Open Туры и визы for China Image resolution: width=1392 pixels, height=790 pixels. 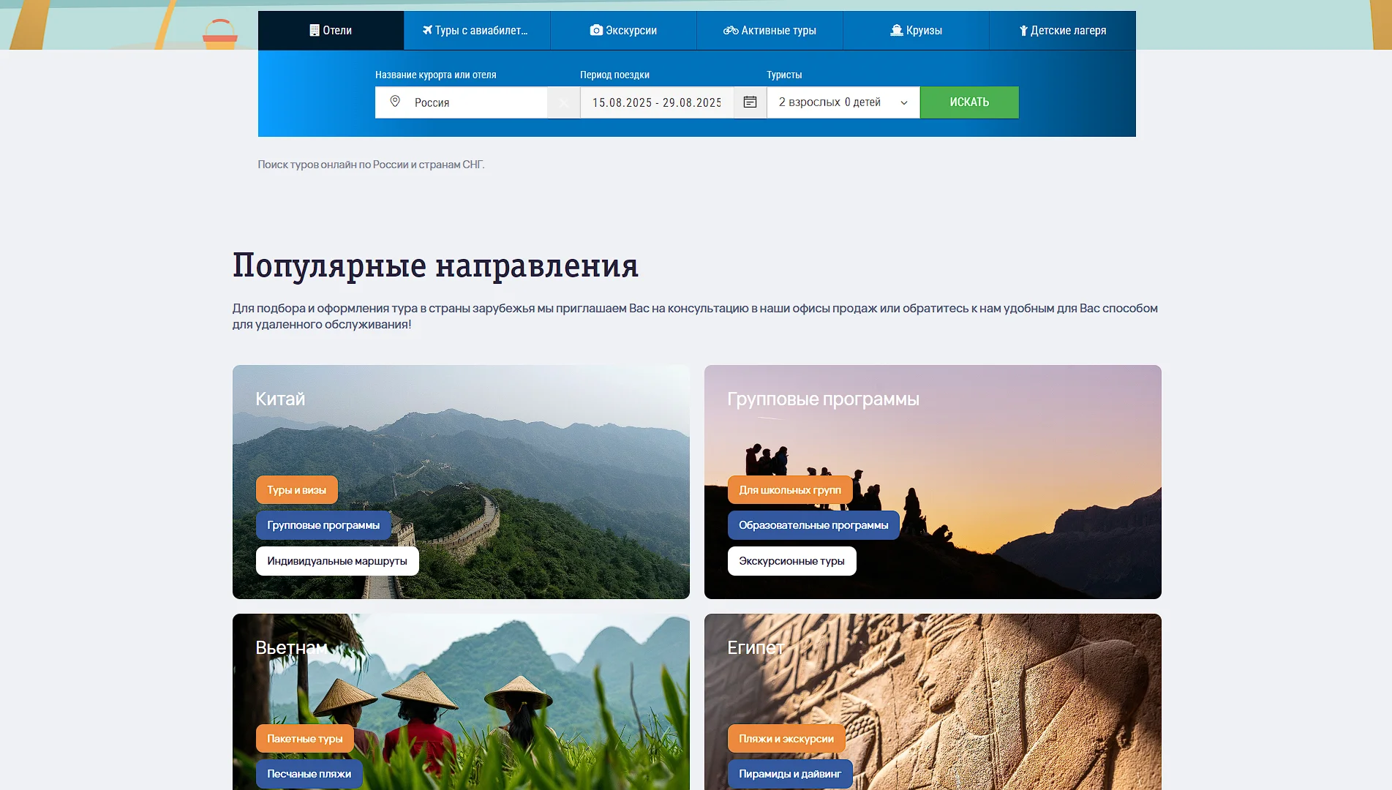coord(297,490)
